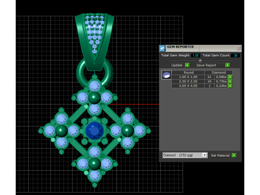This screenshot has width=260, height=195.
Task: Select the 1.00 X 1.00 size cell
Action: pos(188,77)
